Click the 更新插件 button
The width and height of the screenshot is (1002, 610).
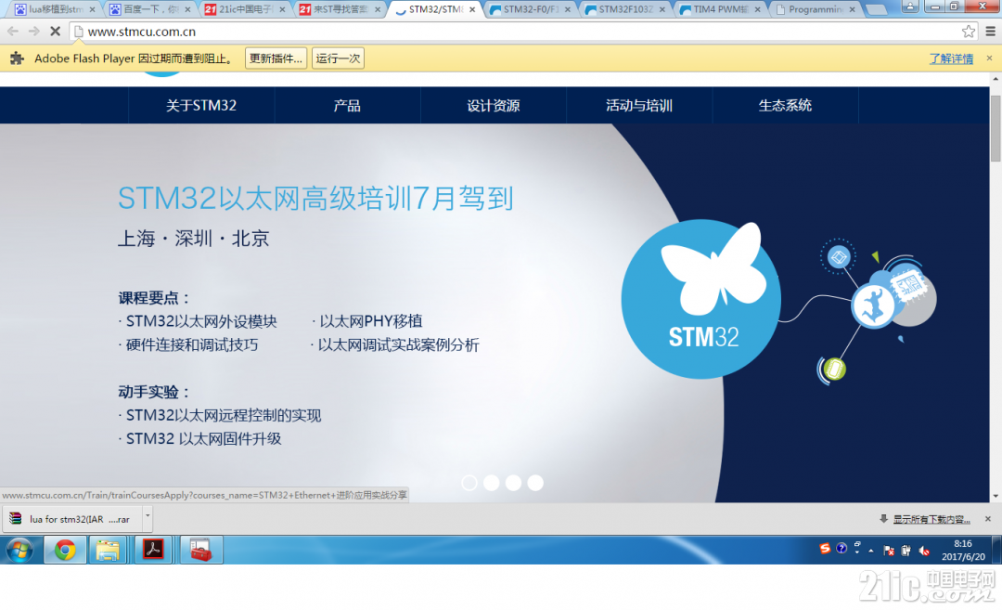pos(276,58)
